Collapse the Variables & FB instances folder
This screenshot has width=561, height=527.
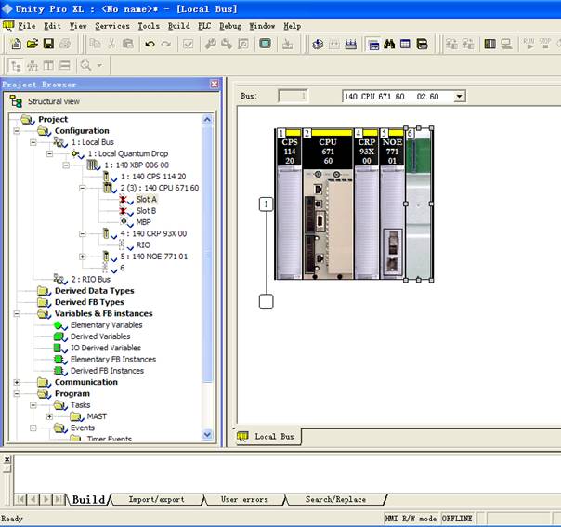coord(17,314)
